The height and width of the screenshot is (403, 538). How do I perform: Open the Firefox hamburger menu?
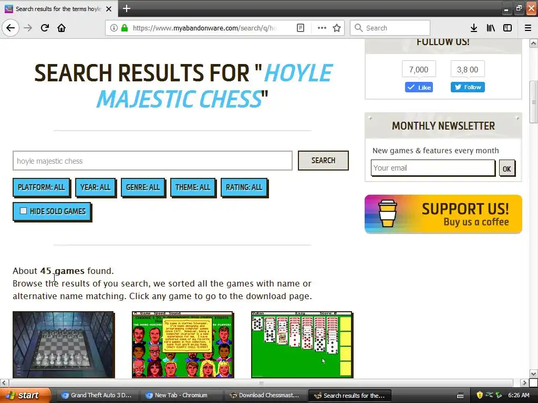528,28
